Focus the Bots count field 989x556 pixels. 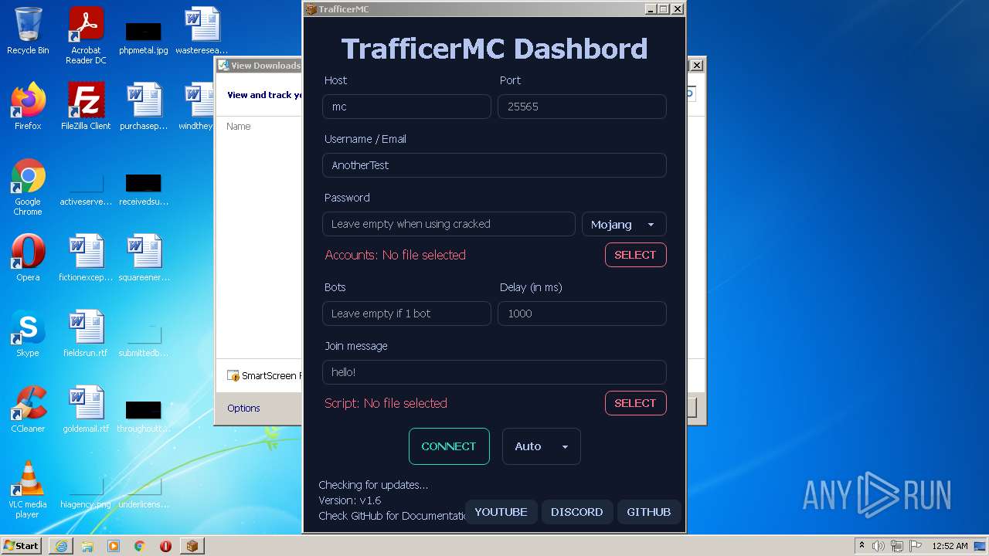[406, 314]
